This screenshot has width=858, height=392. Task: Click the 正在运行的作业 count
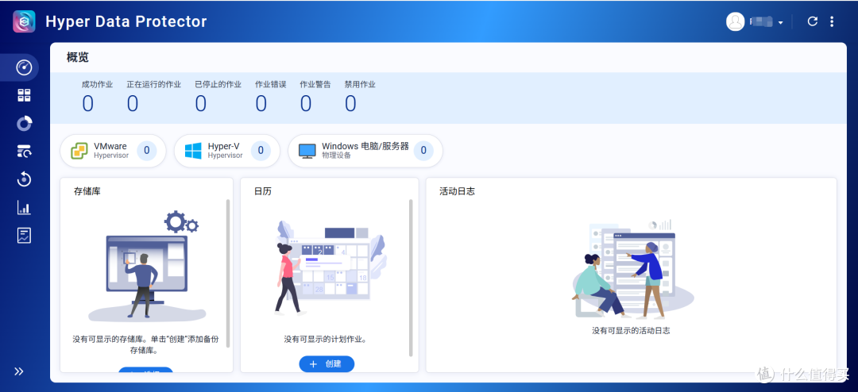coord(133,103)
